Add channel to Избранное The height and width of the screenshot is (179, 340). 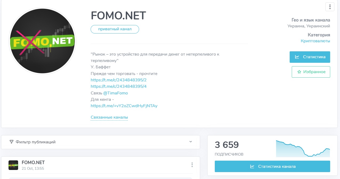(x=311, y=72)
